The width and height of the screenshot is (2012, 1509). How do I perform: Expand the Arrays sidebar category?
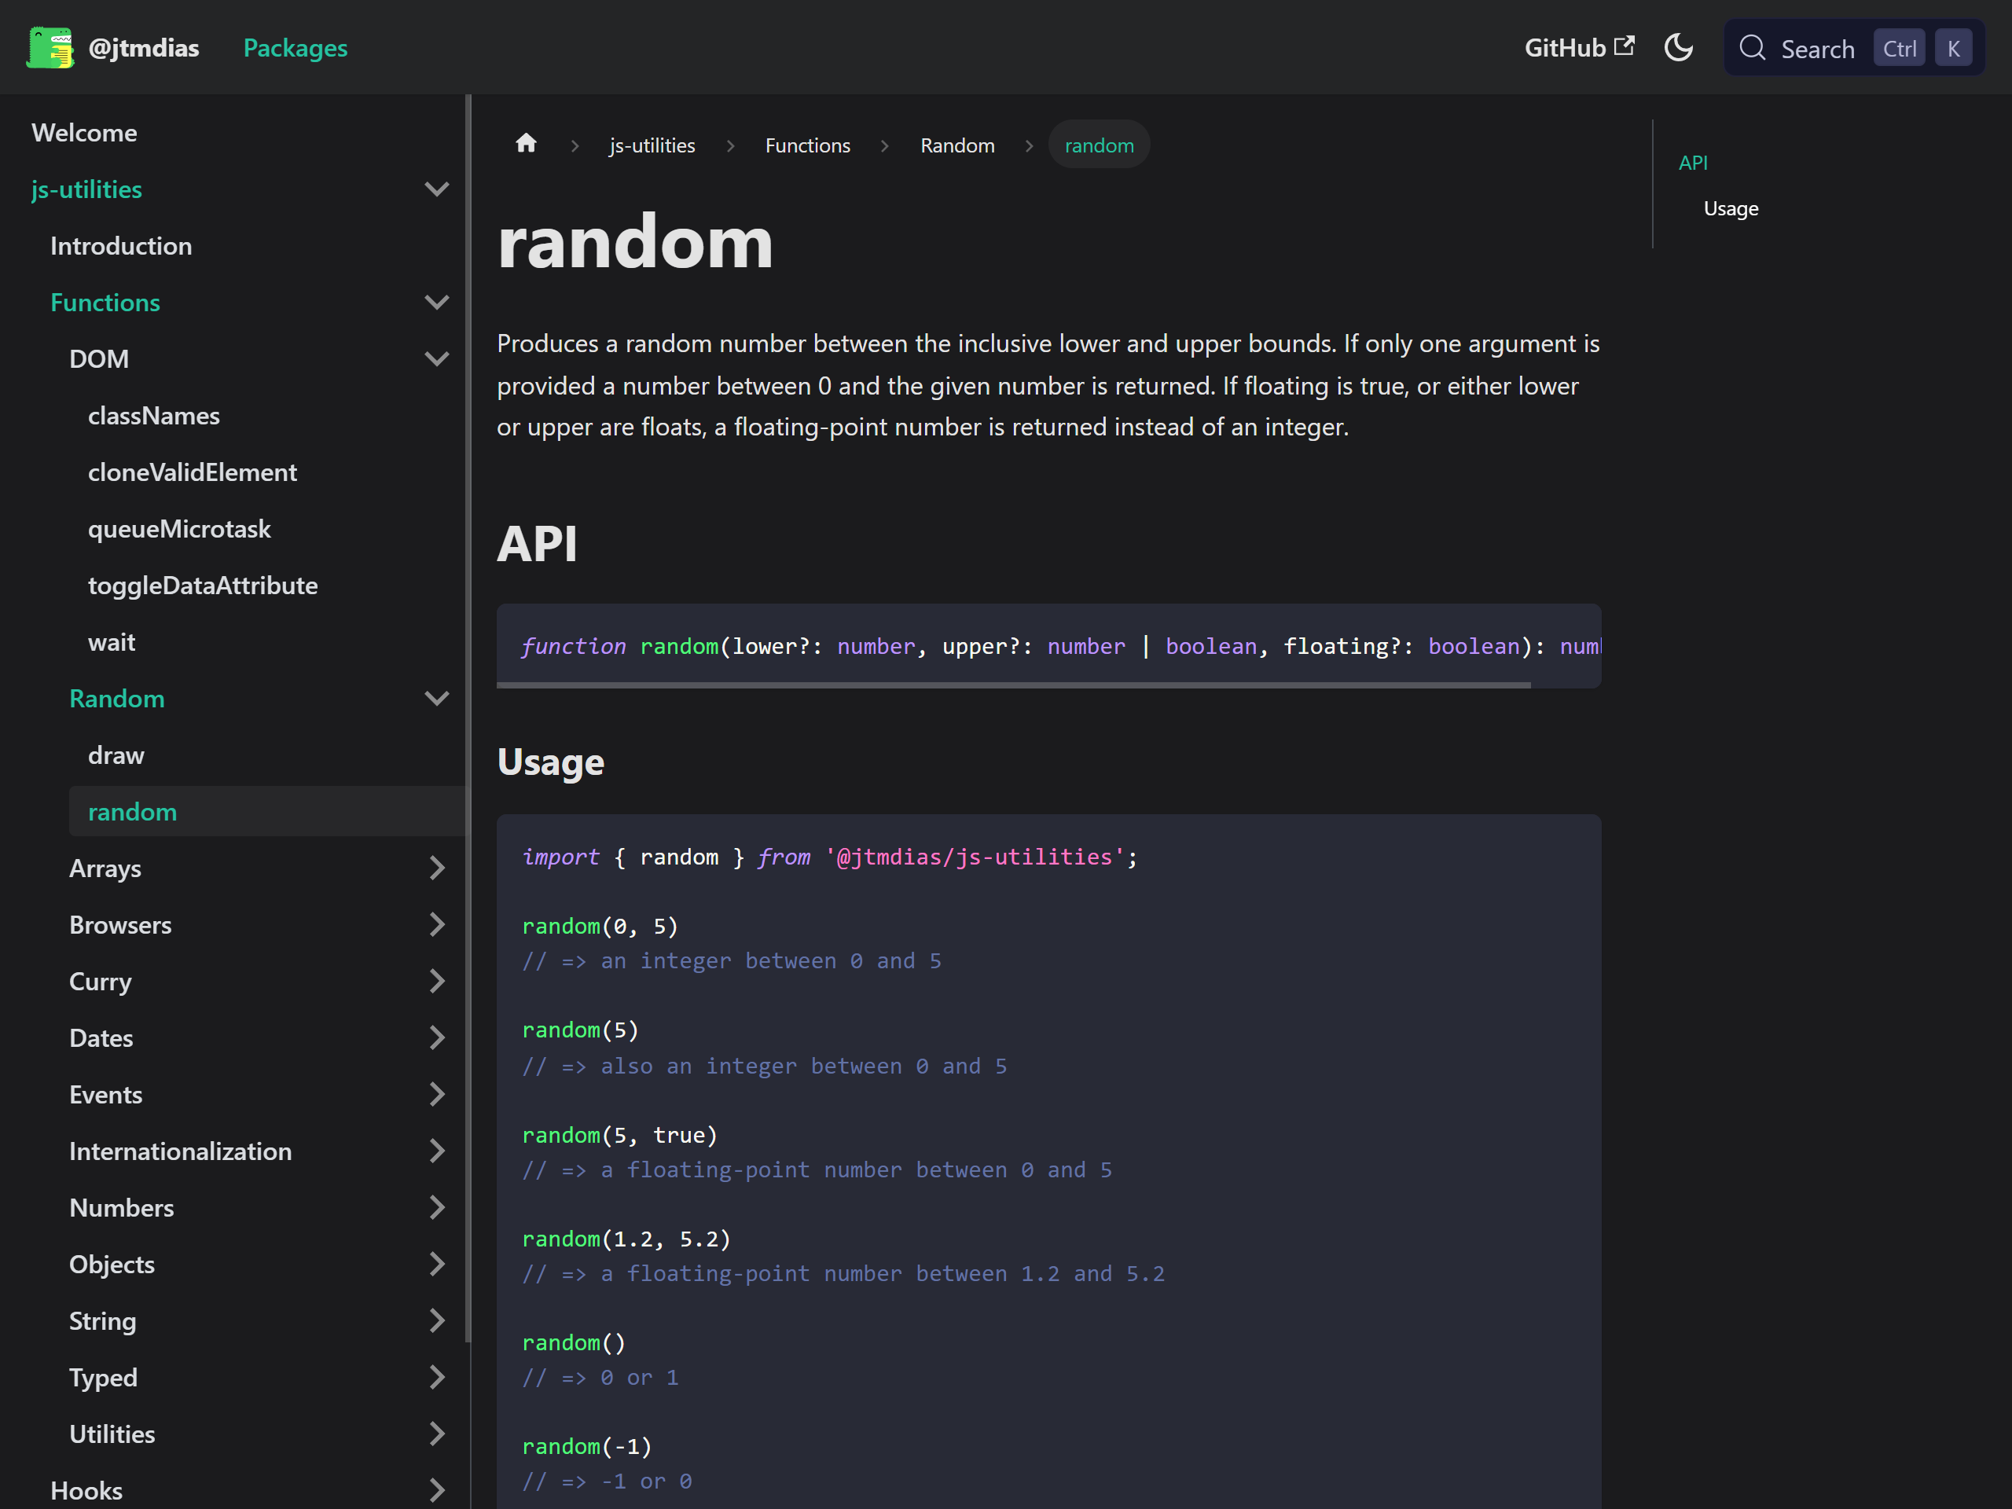[437, 868]
